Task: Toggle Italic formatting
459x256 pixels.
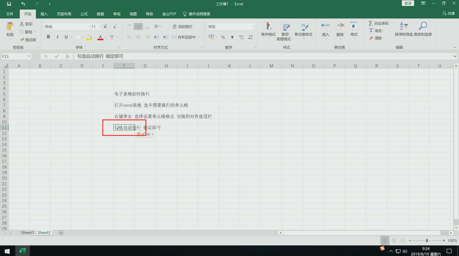Action: (x=57, y=37)
